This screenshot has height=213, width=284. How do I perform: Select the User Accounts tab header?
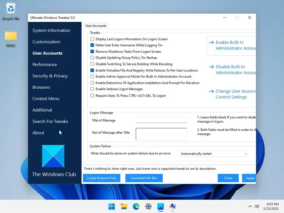click(x=96, y=26)
